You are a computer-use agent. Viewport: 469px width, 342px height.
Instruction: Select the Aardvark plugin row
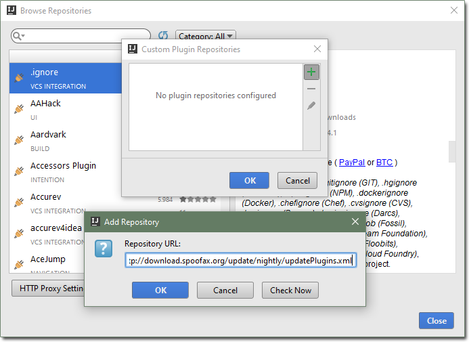pos(66,140)
